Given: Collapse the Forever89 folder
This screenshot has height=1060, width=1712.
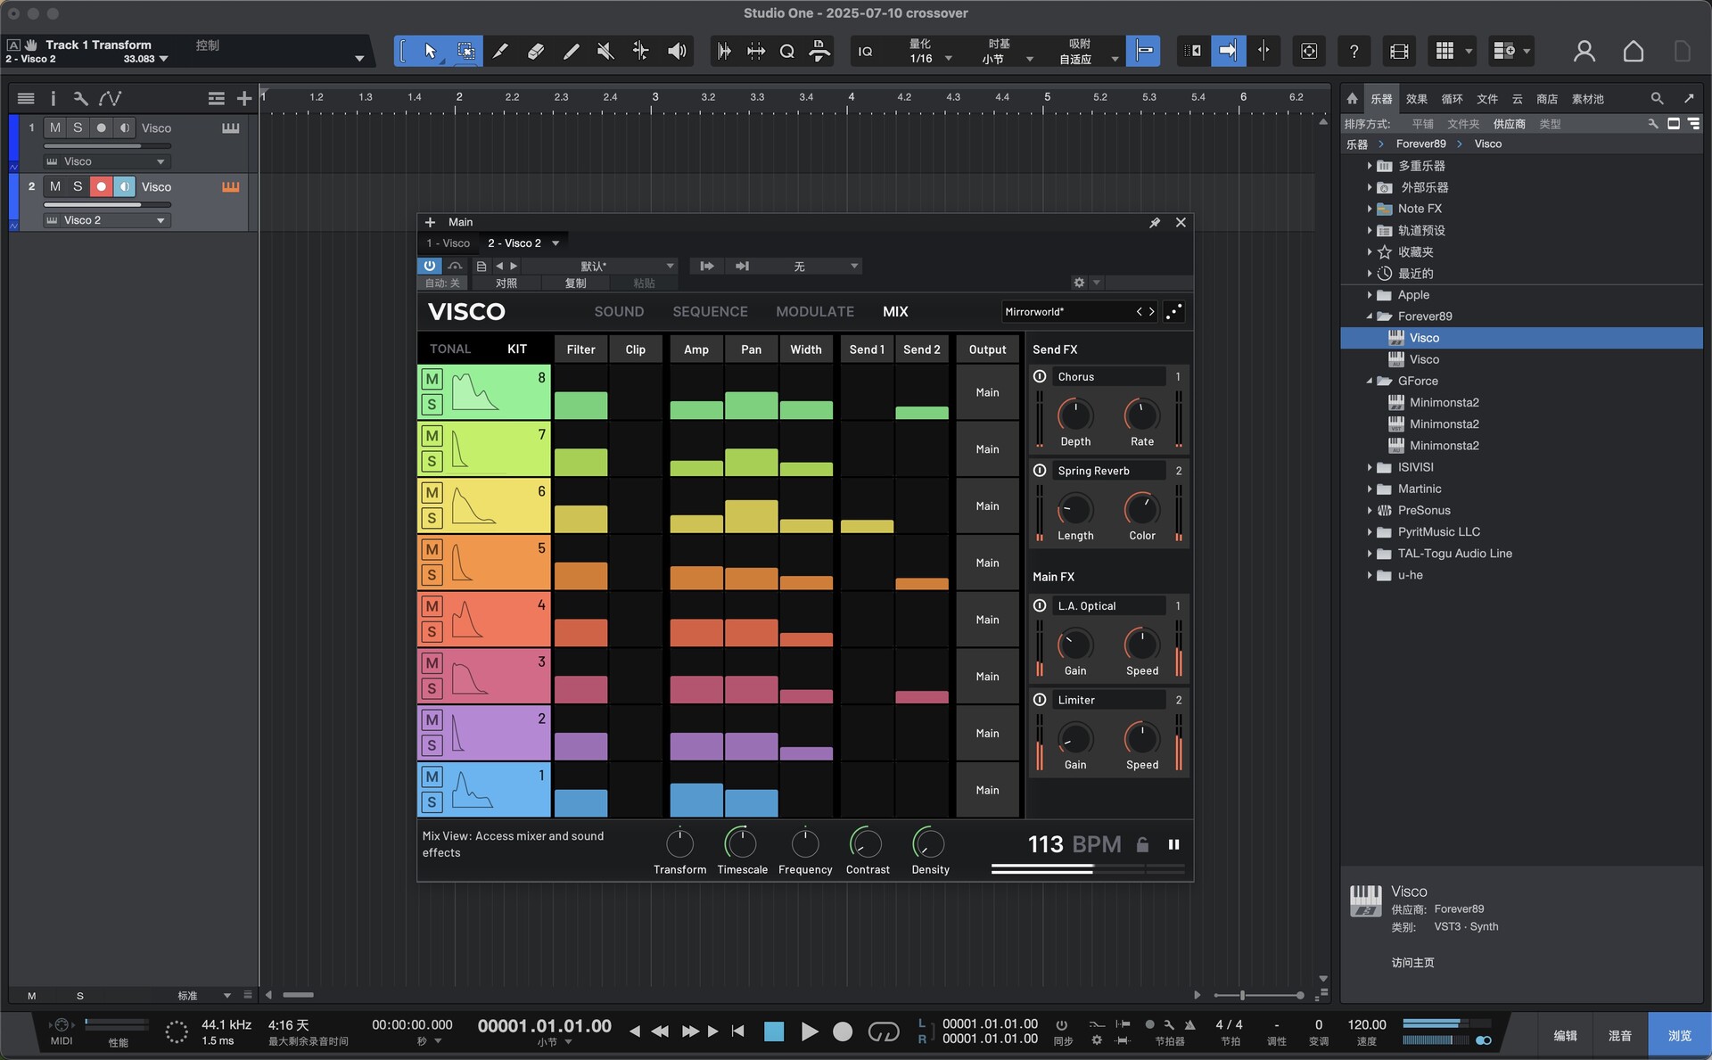Looking at the screenshot, I should tap(1370, 316).
